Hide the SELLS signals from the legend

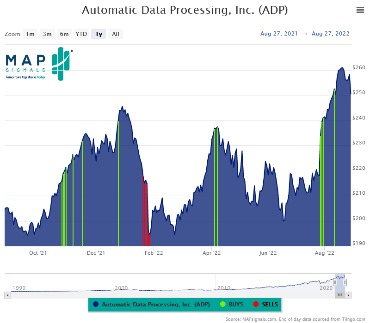pyautogui.click(x=270, y=305)
